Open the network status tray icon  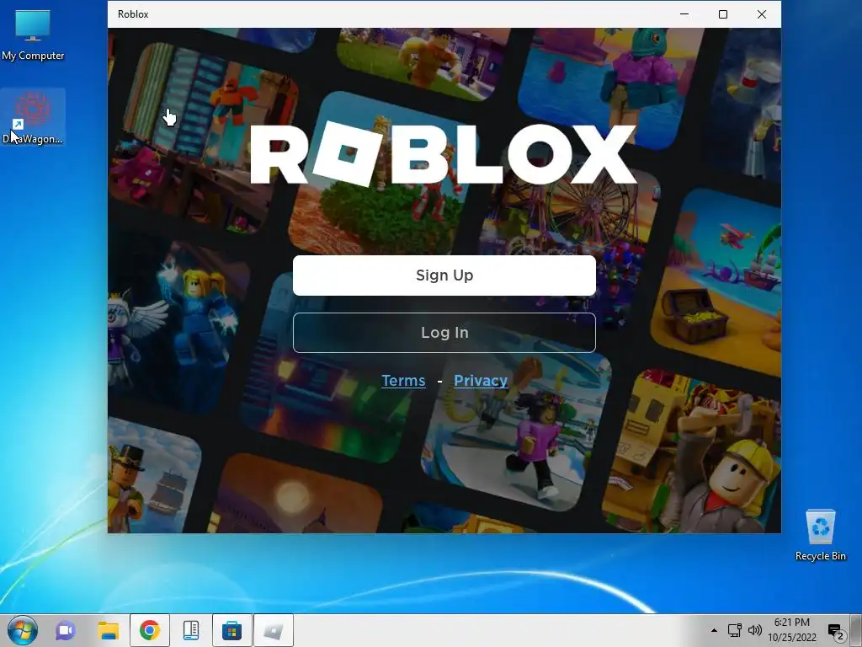coord(734,630)
